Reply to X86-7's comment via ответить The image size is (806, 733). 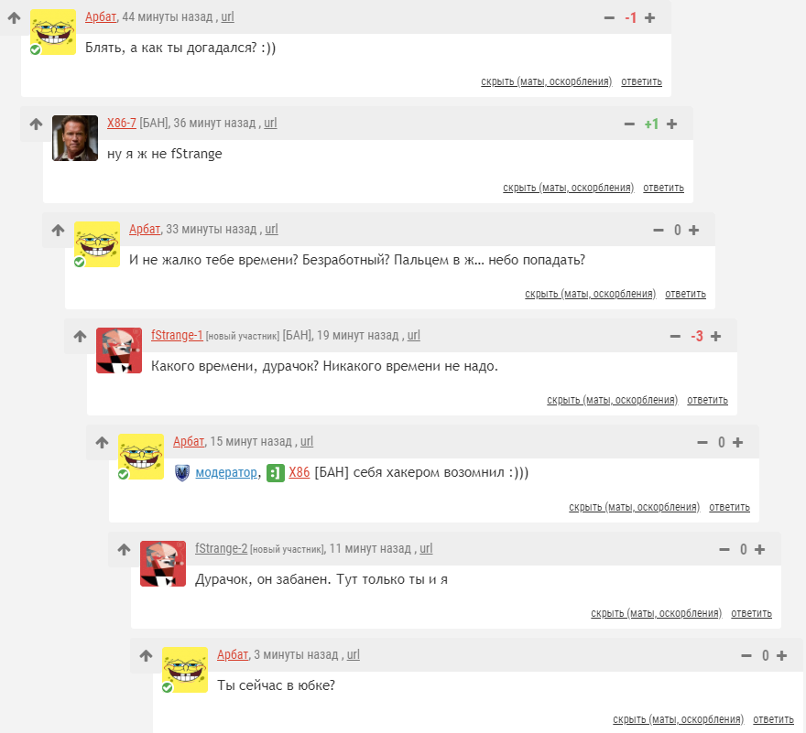point(664,188)
